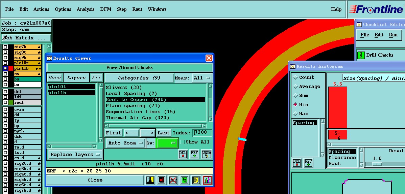This screenshot has width=405, height=194.
Task: Click the mark icon on the sig2t.d row
Action: point(39,163)
